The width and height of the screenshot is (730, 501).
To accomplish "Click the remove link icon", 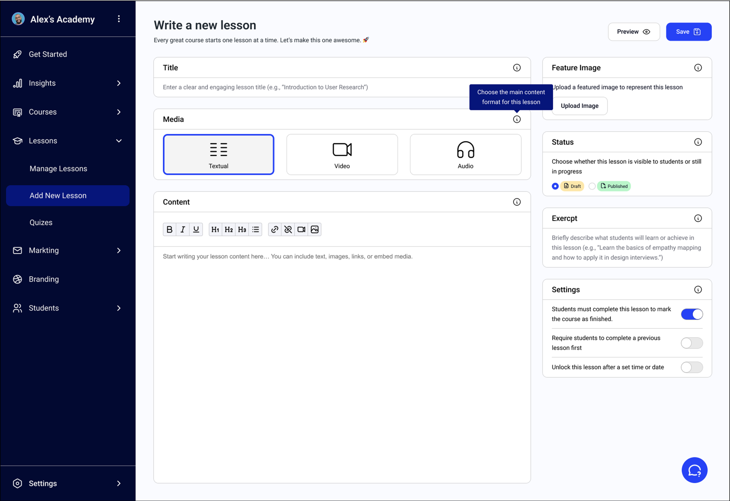I will (x=288, y=230).
